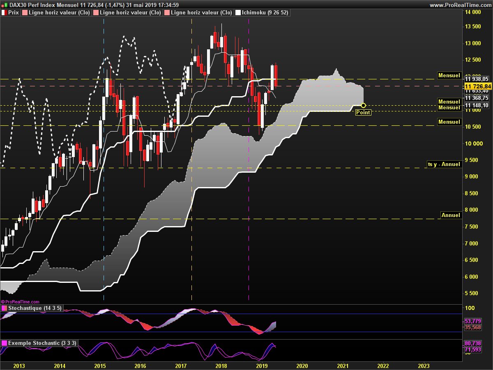This screenshot has width=493, height=370.
Task: Click the magenta swatch beside Exemple Stochastic
Action: pyautogui.click(x=5, y=343)
